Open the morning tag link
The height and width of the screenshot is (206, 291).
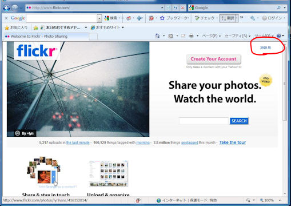(143, 142)
